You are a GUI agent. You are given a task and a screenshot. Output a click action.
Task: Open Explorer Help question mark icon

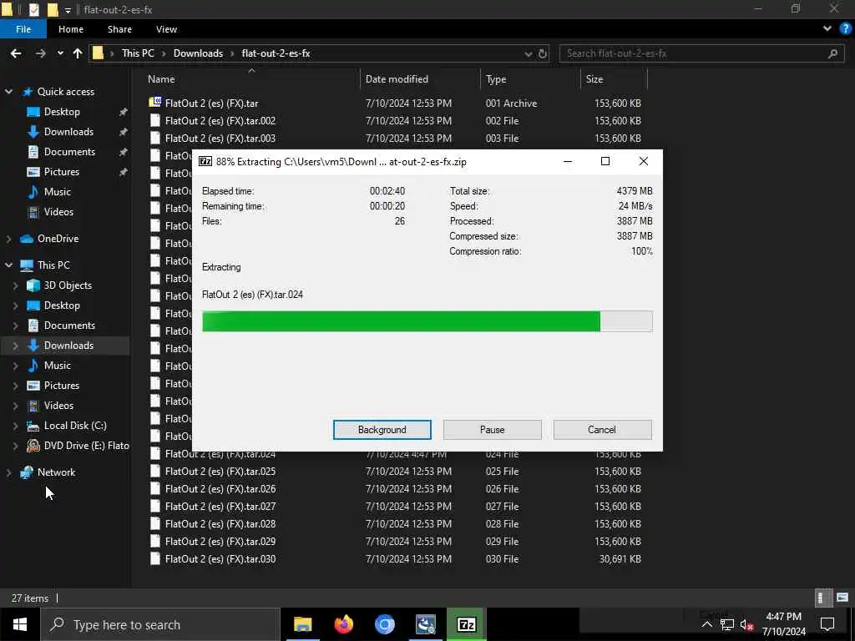tap(846, 29)
